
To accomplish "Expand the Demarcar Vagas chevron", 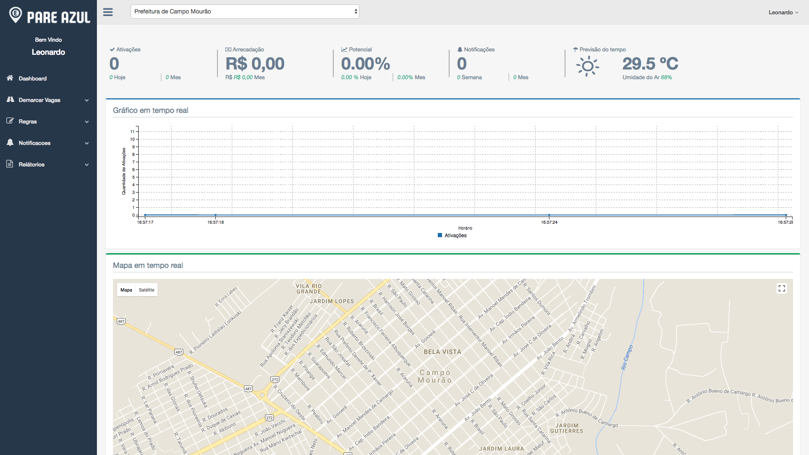I will click(x=87, y=100).
